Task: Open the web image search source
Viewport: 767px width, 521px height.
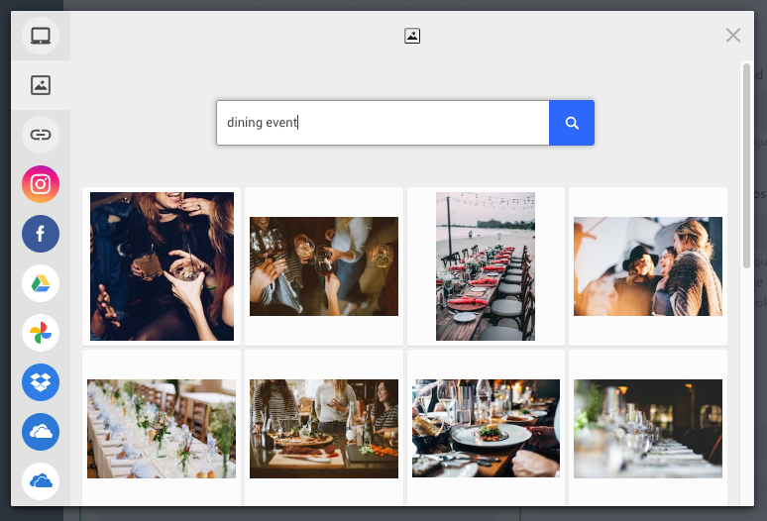Action: pyautogui.click(x=41, y=85)
